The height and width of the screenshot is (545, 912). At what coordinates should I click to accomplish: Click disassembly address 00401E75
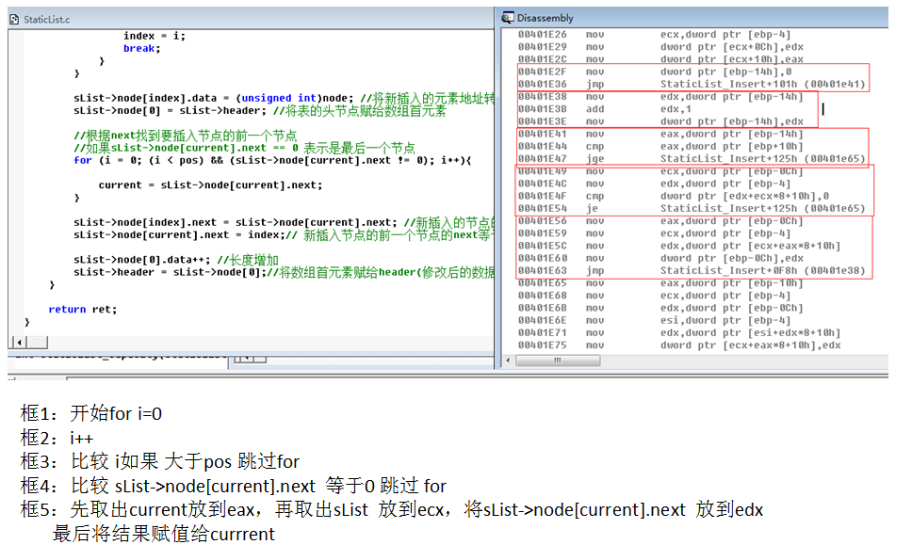(542, 345)
